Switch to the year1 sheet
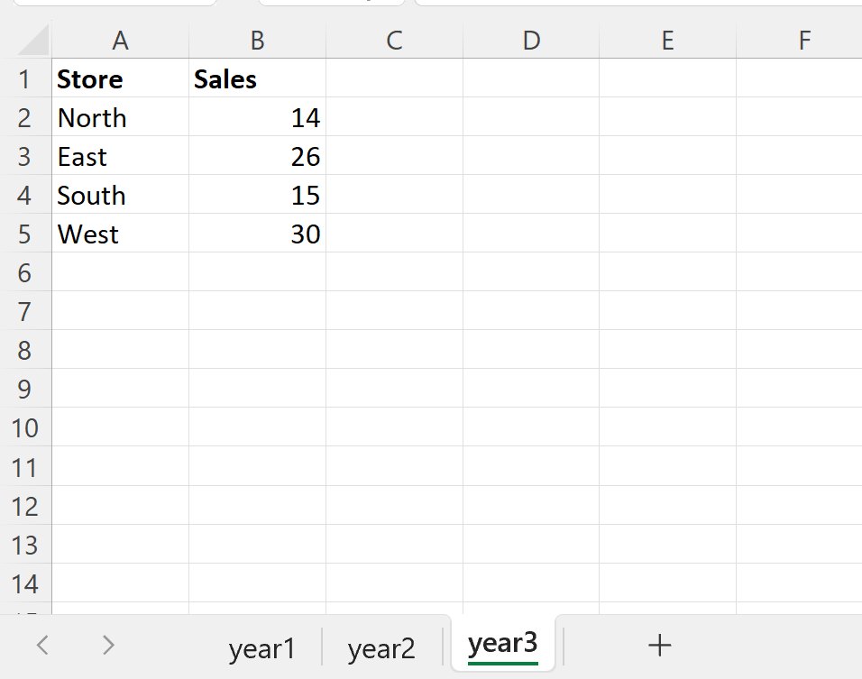The image size is (862, 679). 262,646
